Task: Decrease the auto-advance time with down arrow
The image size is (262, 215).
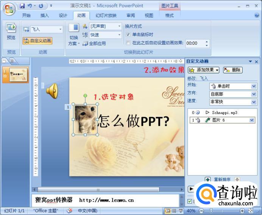Action: 207,45
